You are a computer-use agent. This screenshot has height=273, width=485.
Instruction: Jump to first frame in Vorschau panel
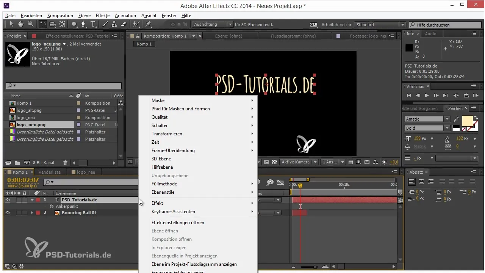409,96
